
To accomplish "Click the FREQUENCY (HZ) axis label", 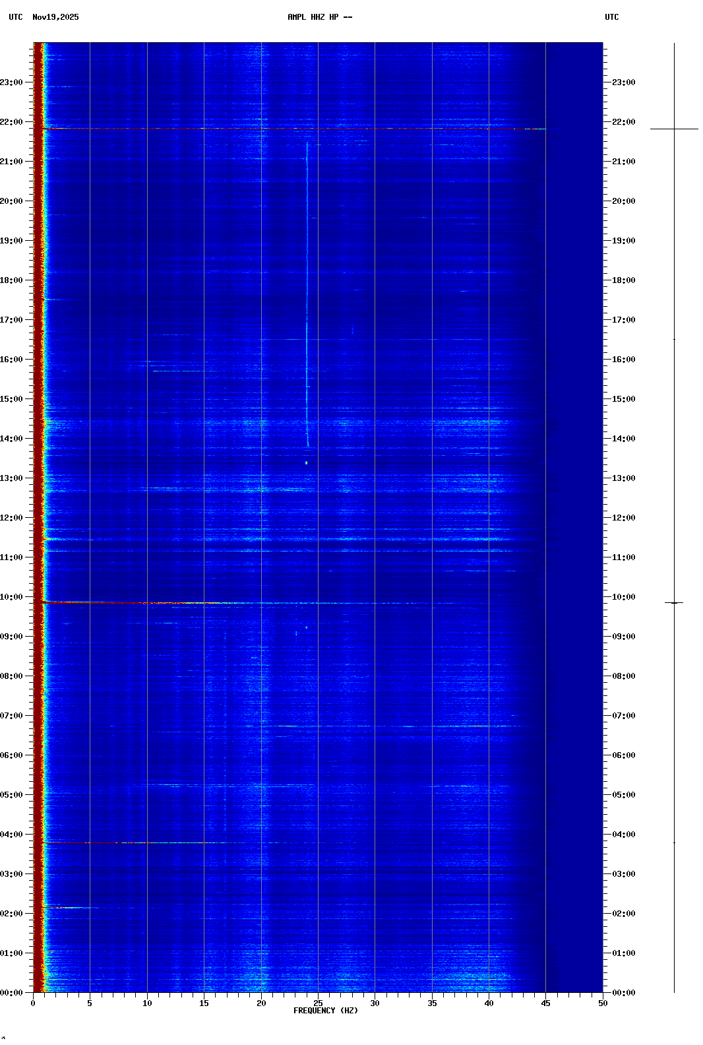I will pos(325,1011).
